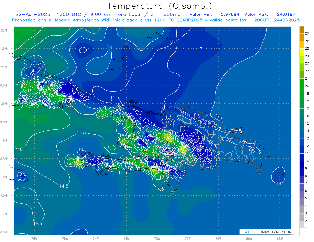Click the value 15 on the color scale

point(307,123)
